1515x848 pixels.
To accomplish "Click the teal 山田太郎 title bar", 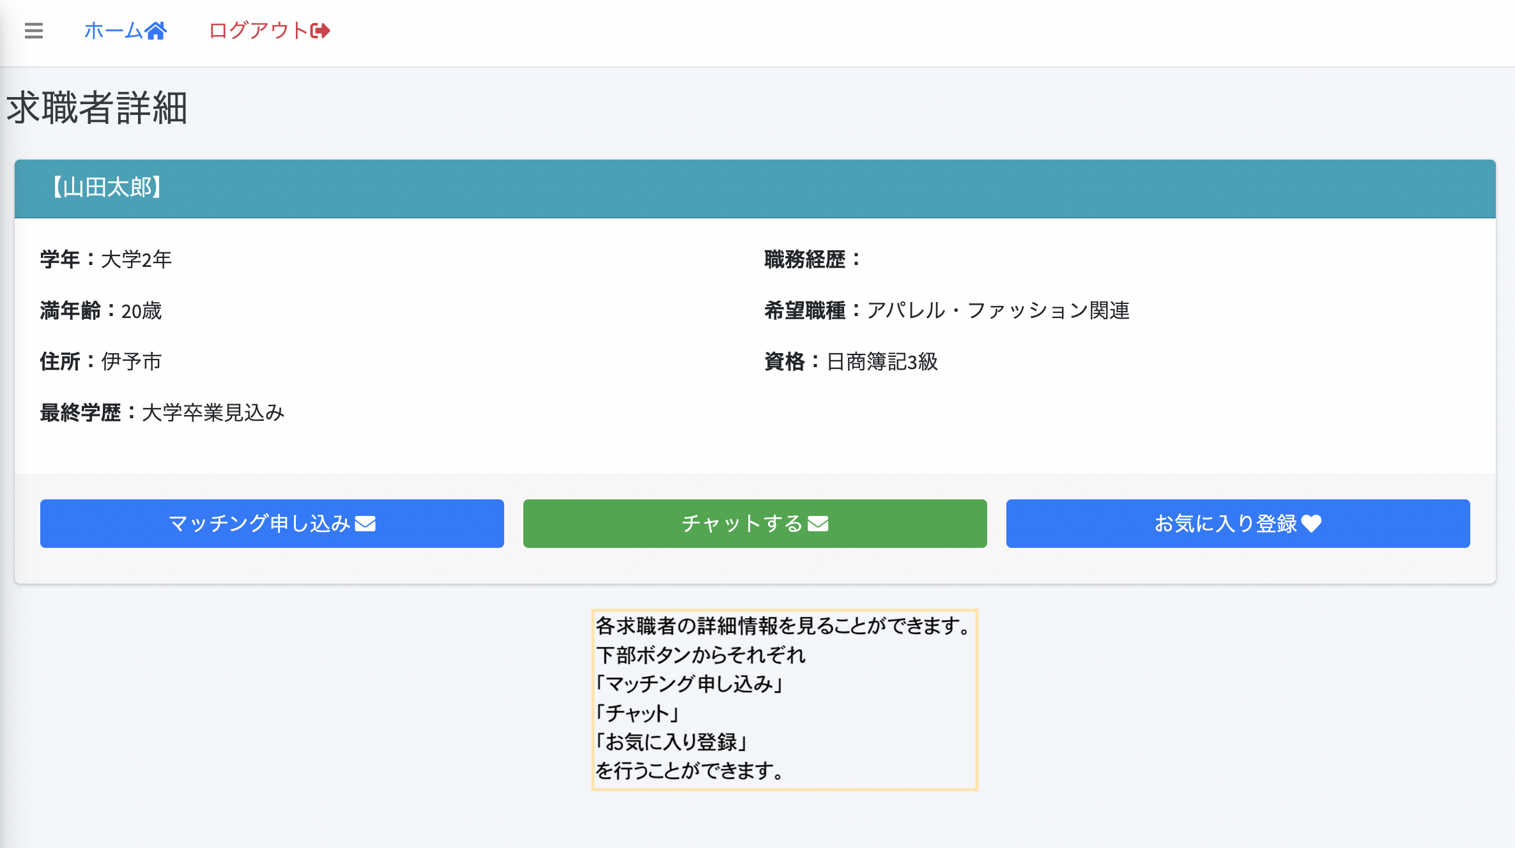I will pyautogui.click(x=757, y=188).
